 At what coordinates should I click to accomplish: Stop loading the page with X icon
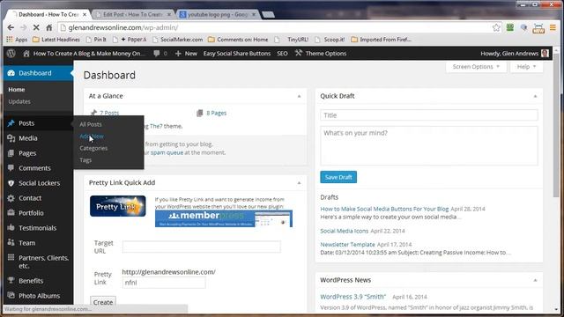[x=36, y=27]
